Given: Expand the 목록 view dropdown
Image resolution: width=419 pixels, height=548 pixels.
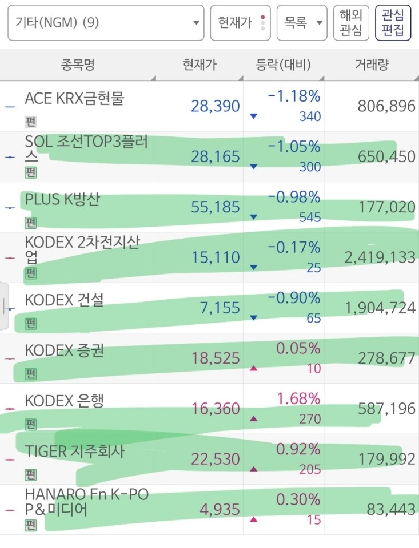Looking at the screenshot, I should tap(302, 23).
